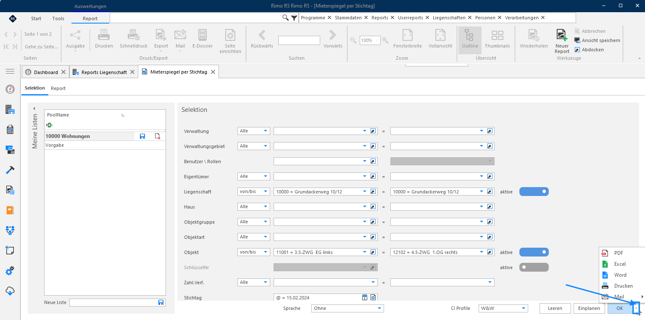
Task: Choose Excel from the output menu
Action: coord(620,264)
